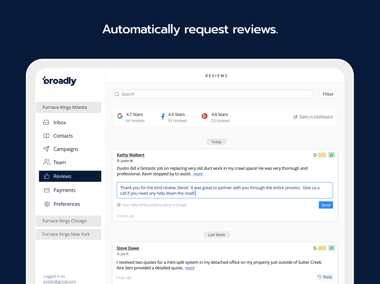Expand Kathy Walbert's review with more link
The width and height of the screenshot is (380, 284).
(x=198, y=174)
